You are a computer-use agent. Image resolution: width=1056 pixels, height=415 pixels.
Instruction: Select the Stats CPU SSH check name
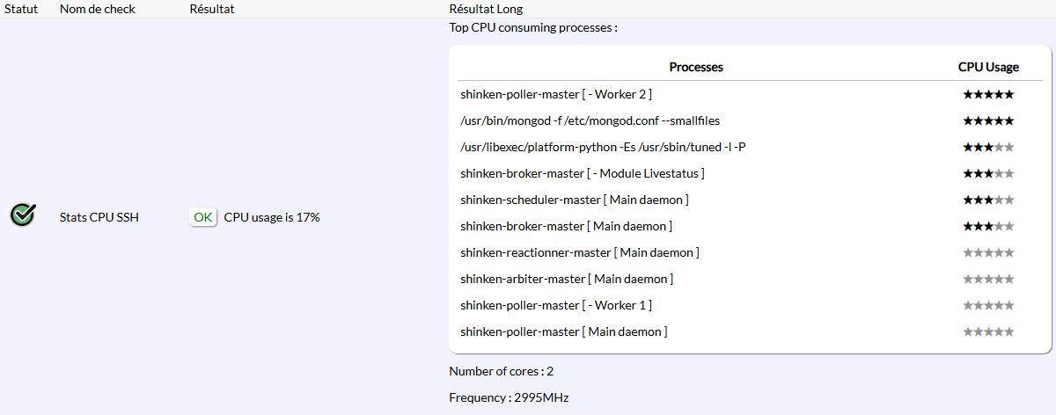tap(99, 217)
